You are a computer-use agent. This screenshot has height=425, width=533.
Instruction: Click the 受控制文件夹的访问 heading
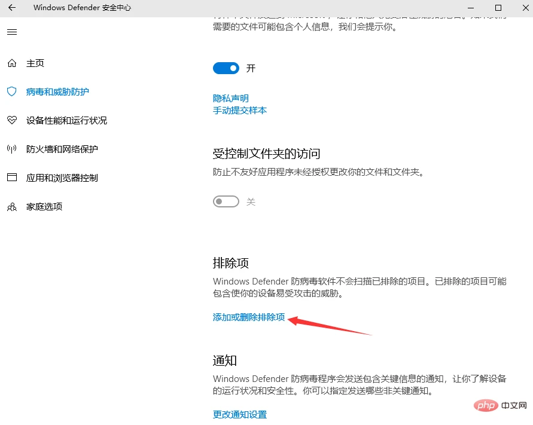click(267, 154)
